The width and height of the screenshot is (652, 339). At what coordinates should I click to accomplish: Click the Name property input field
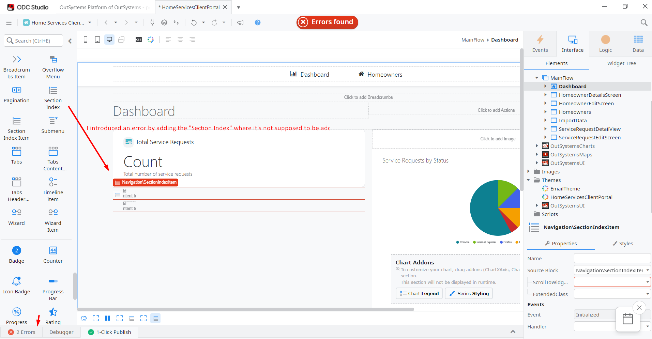click(612, 258)
